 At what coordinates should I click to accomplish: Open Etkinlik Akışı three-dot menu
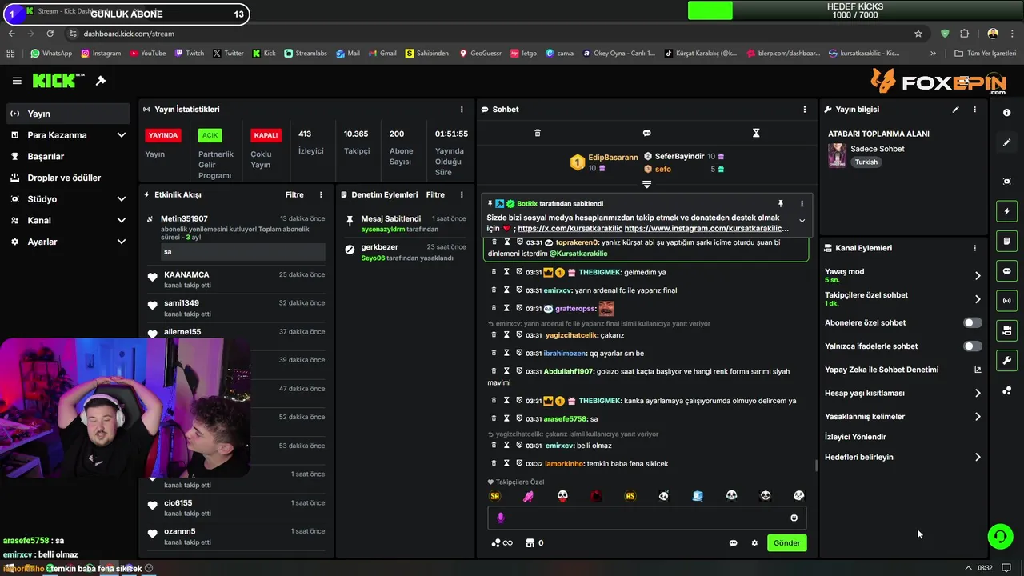(x=321, y=194)
